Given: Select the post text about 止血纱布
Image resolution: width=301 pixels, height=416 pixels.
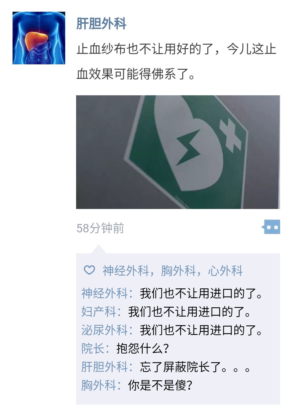Looking at the screenshot, I should point(176,61).
